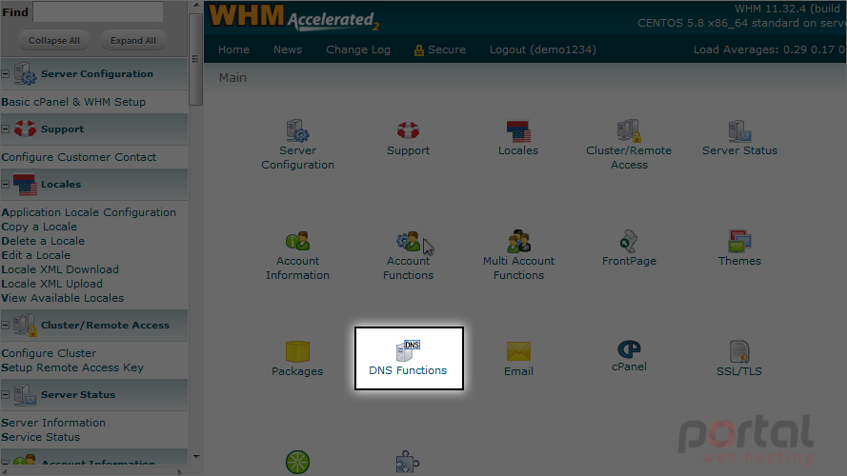This screenshot has height=476, width=847.
Task: Open Setup Remote Access Key link
Action: [x=72, y=367]
